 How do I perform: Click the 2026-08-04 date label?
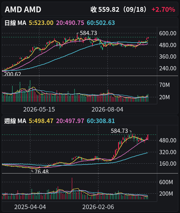click(107, 109)
